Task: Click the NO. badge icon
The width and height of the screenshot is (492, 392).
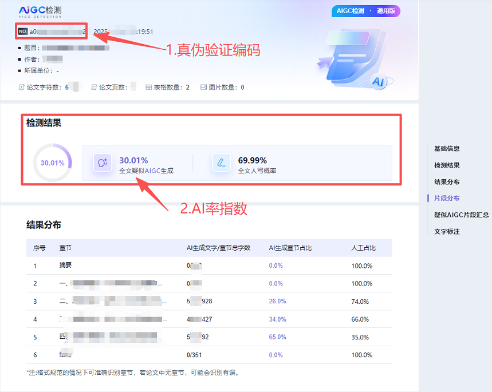Action: point(23,31)
